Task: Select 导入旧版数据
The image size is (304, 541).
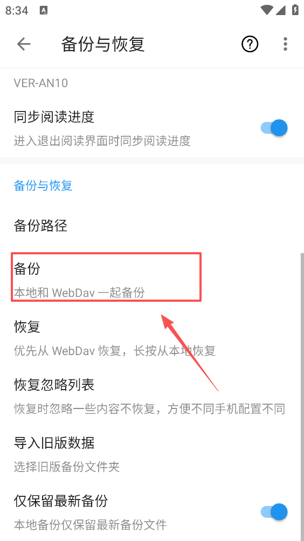Action: pos(152,454)
